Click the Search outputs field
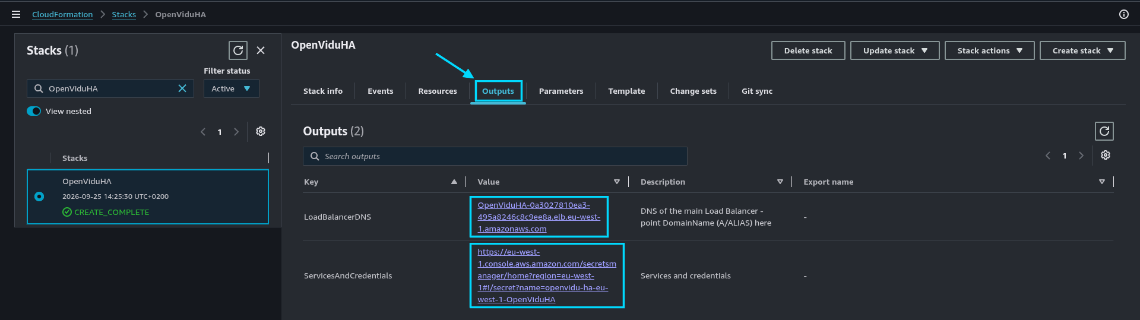 (x=495, y=156)
